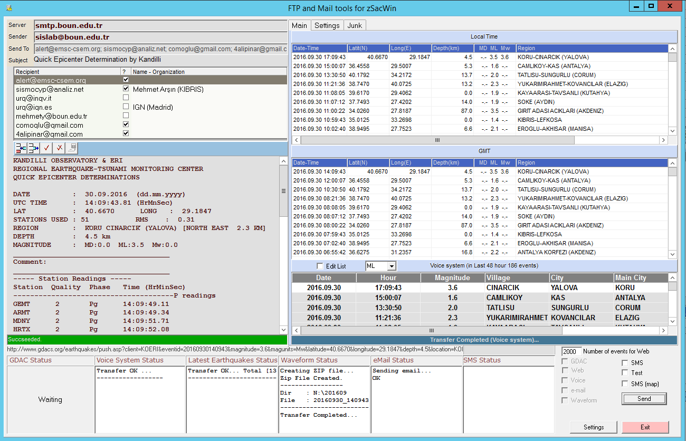Select GMT row 2016.09.30 08:07:12 SOKE
The image size is (686, 441).
[480, 216]
